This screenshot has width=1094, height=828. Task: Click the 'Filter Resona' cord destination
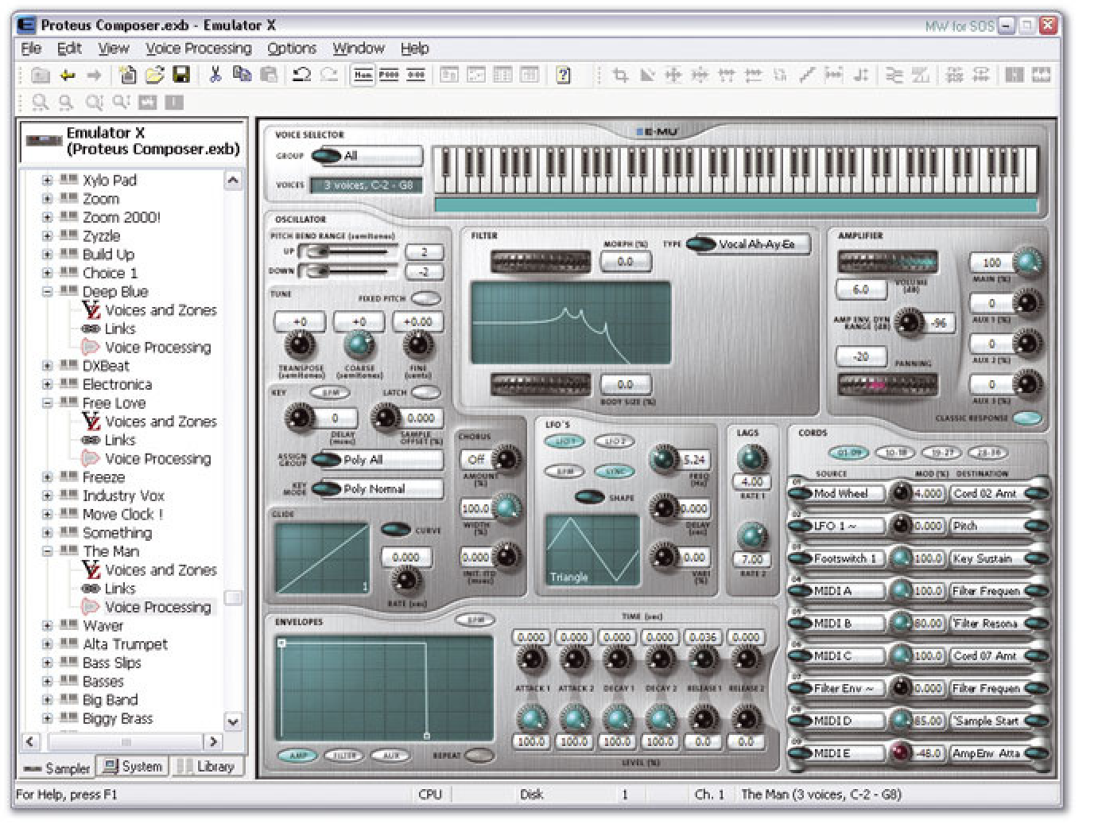tap(998, 624)
